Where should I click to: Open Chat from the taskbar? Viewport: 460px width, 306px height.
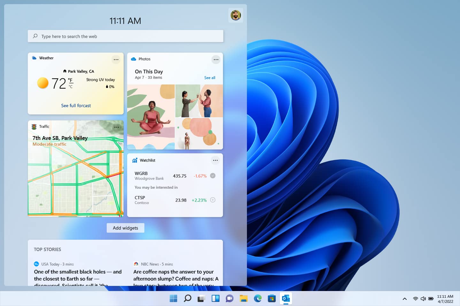click(x=229, y=298)
